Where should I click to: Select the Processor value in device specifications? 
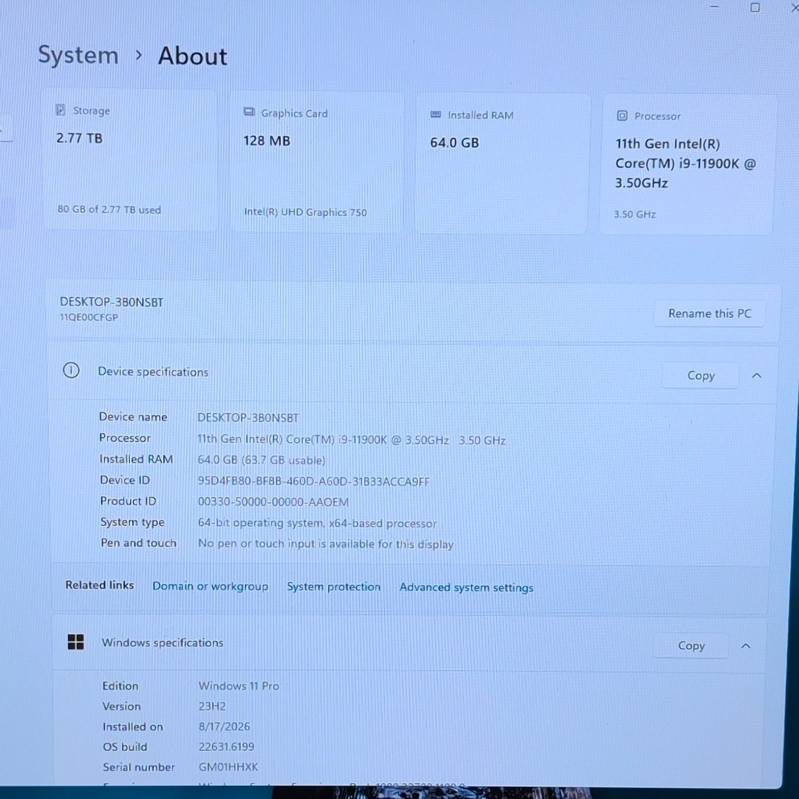(x=352, y=440)
